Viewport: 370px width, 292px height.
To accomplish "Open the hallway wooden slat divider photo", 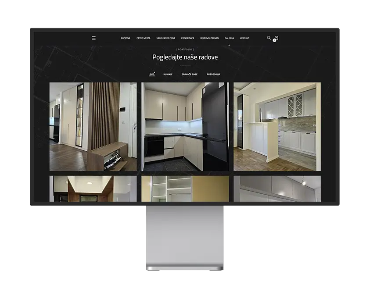I will coord(93,127).
